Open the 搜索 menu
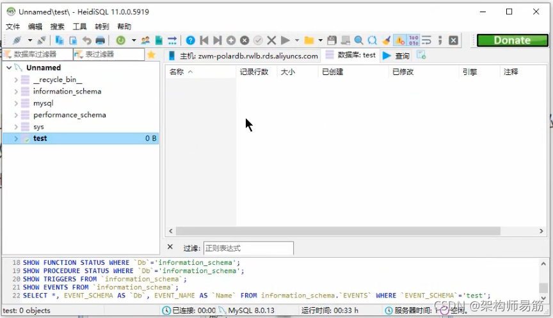 click(x=57, y=26)
